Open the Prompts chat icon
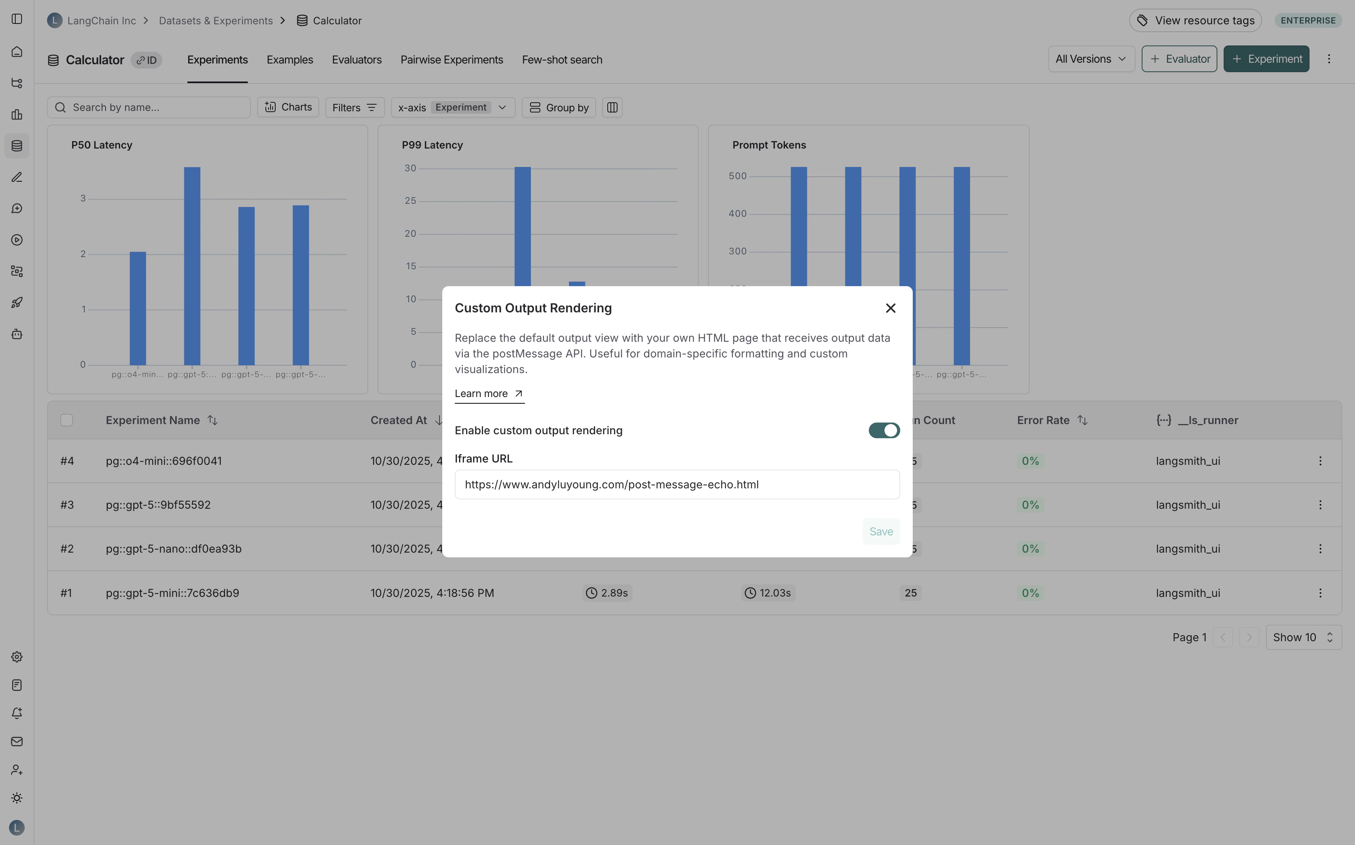Viewport: 1355px width, 845px height. 17,208
